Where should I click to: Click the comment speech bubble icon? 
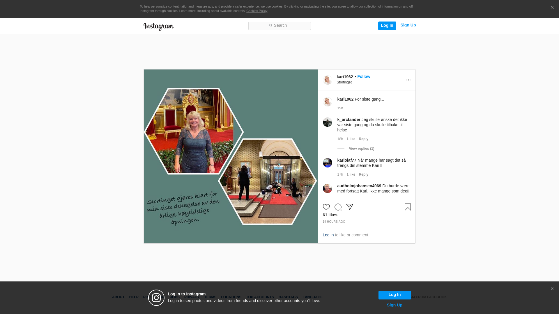[x=338, y=207]
